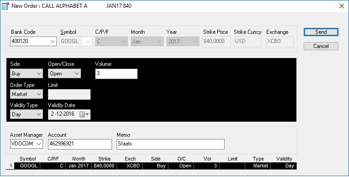
Task: Expand the Asset Manager dropdown VDOCOM
Action: click(x=26, y=144)
